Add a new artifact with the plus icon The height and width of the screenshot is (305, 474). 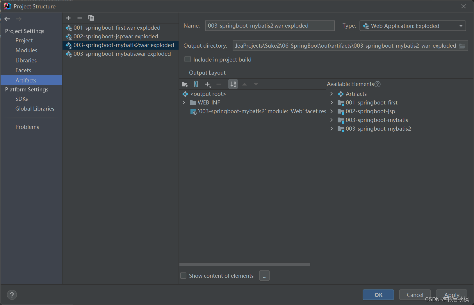68,18
